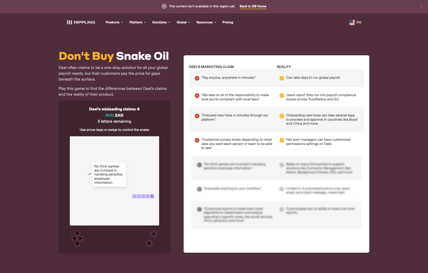Expand the Resources menu
The image size is (428, 273).
(x=206, y=22)
